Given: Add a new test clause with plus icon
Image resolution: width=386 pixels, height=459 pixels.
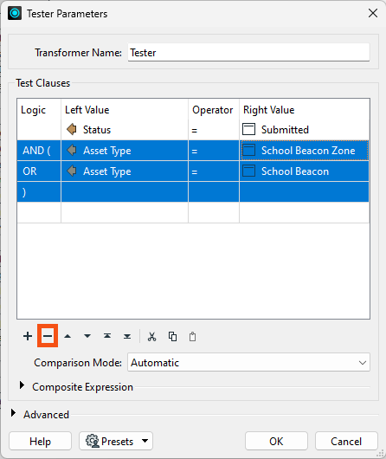Looking at the screenshot, I should tap(28, 336).
